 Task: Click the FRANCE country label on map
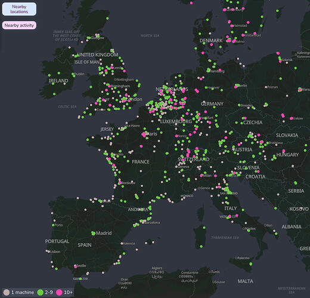point(141,162)
